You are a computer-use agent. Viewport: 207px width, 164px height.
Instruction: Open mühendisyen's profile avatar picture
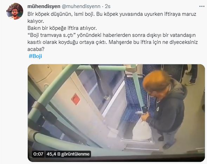[15, 11]
